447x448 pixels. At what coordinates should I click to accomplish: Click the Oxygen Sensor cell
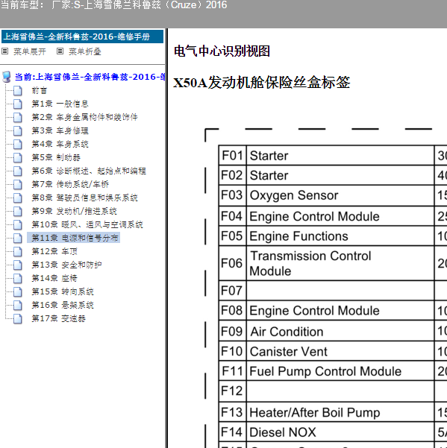340,195
